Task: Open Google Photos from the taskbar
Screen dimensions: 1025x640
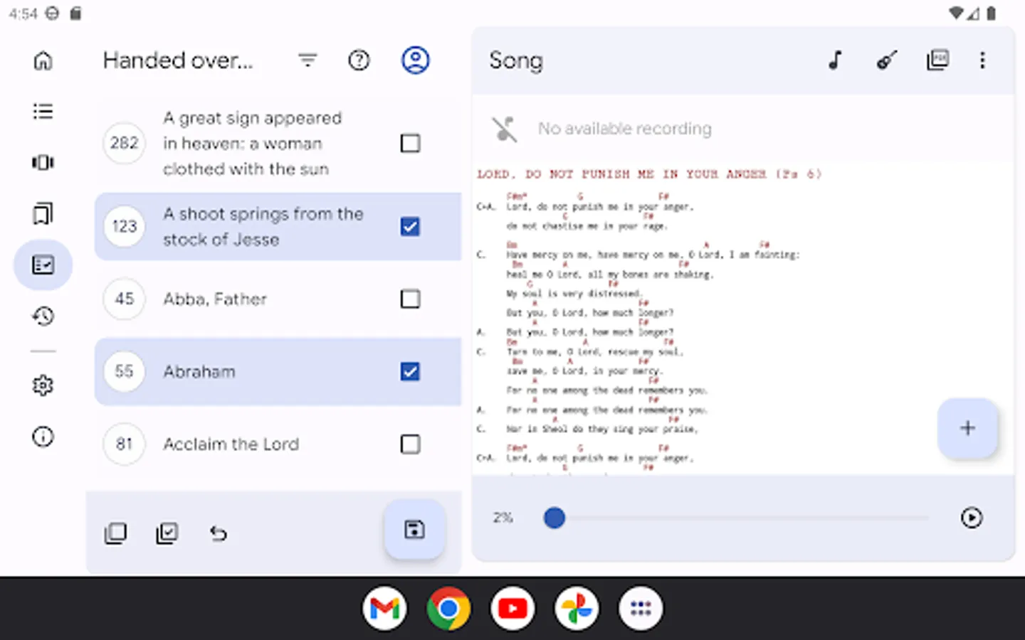Action: pos(577,609)
